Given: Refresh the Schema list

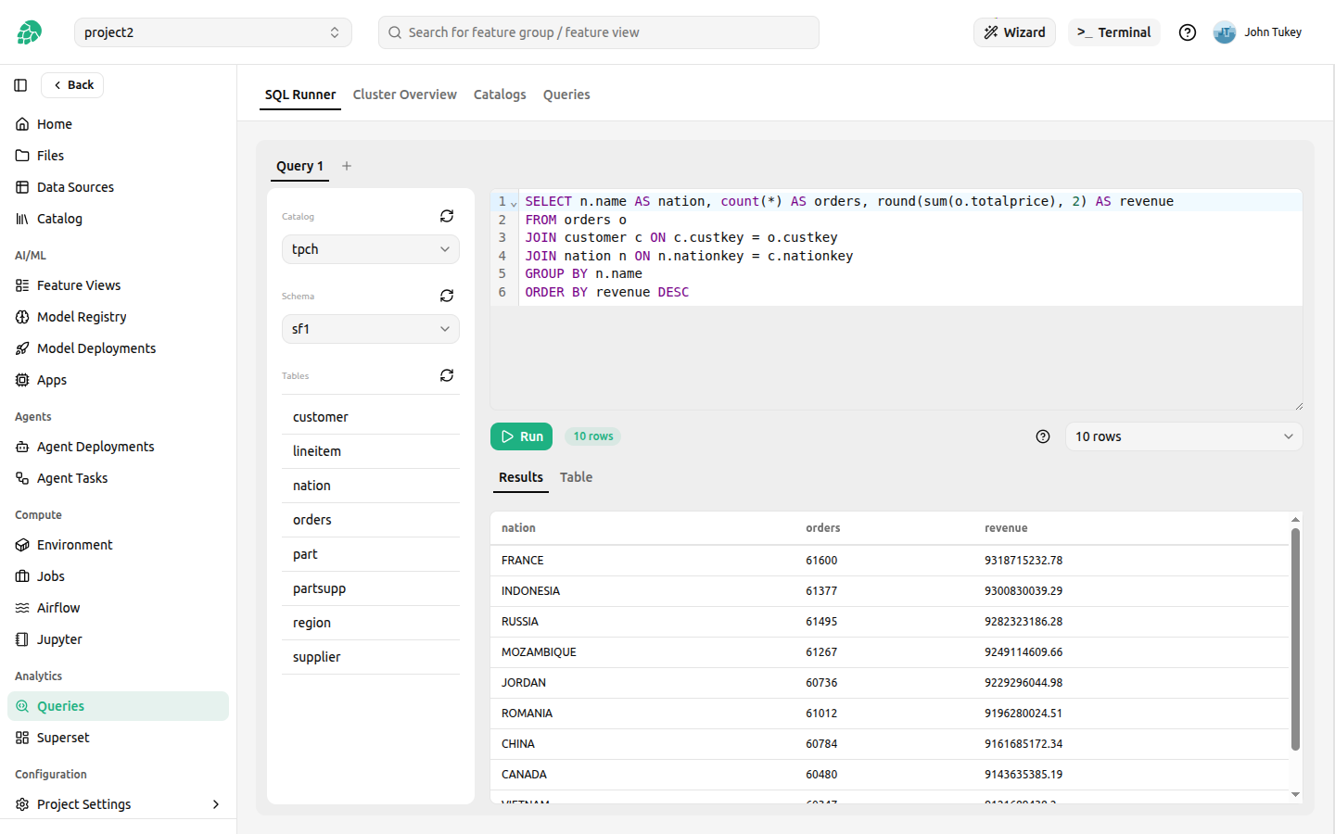Looking at the screenshot, I should 447,296.
